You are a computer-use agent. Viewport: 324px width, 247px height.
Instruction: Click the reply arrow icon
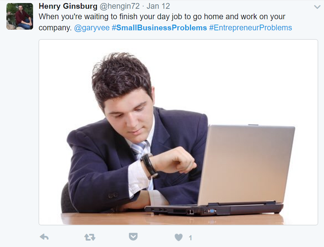pyautogui.click(x=44, y=237)
